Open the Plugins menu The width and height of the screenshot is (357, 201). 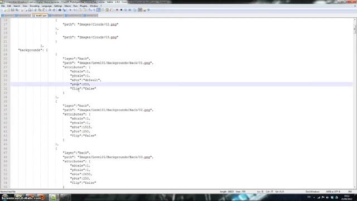coord(84,6)
